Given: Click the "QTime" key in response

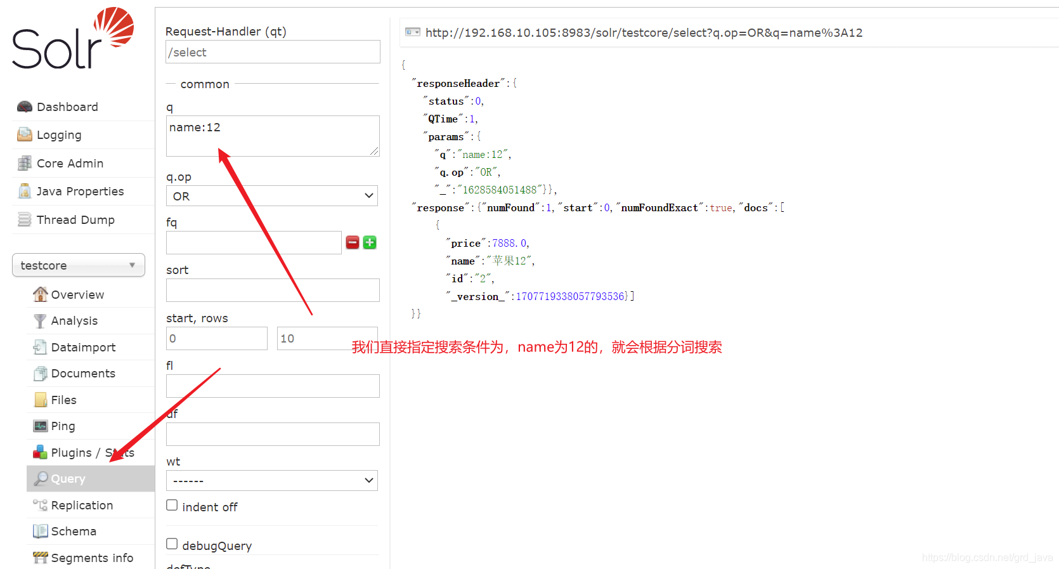Looking at the screenshot, I should pyautogui.click(x=443, y=119).
